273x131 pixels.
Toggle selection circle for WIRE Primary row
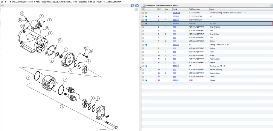(143, 80)
